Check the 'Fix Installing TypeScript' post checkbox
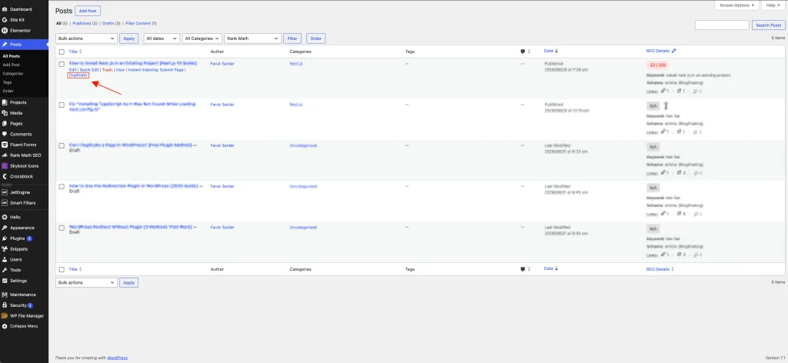 [62, 105]
